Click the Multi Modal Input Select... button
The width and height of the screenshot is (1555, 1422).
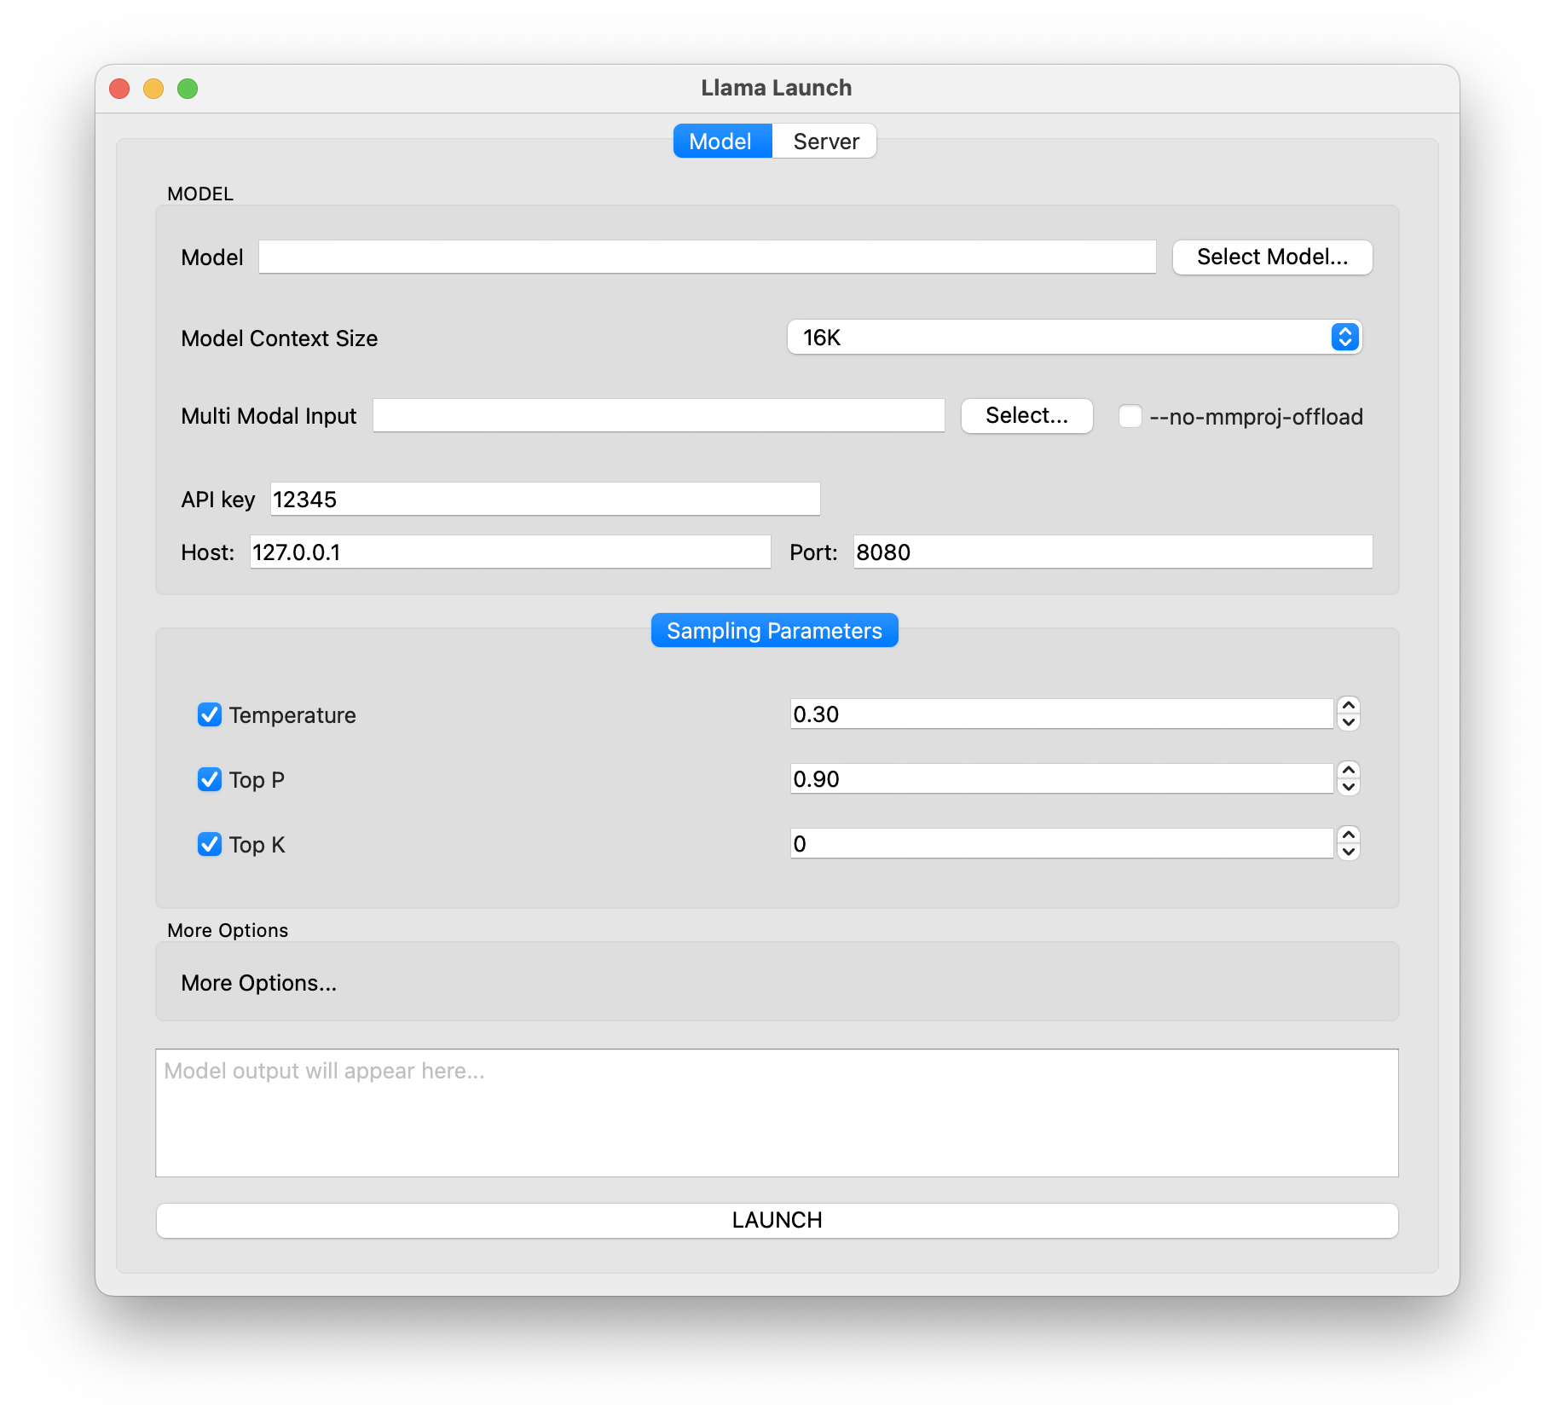[x=1026, y=415]
